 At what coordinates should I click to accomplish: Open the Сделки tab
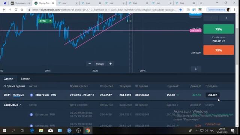pyautogui.click(x=8, y=79)
